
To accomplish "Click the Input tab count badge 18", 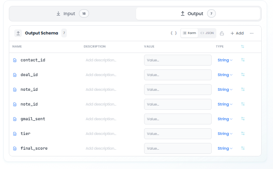I will click(x=84, y=13).
